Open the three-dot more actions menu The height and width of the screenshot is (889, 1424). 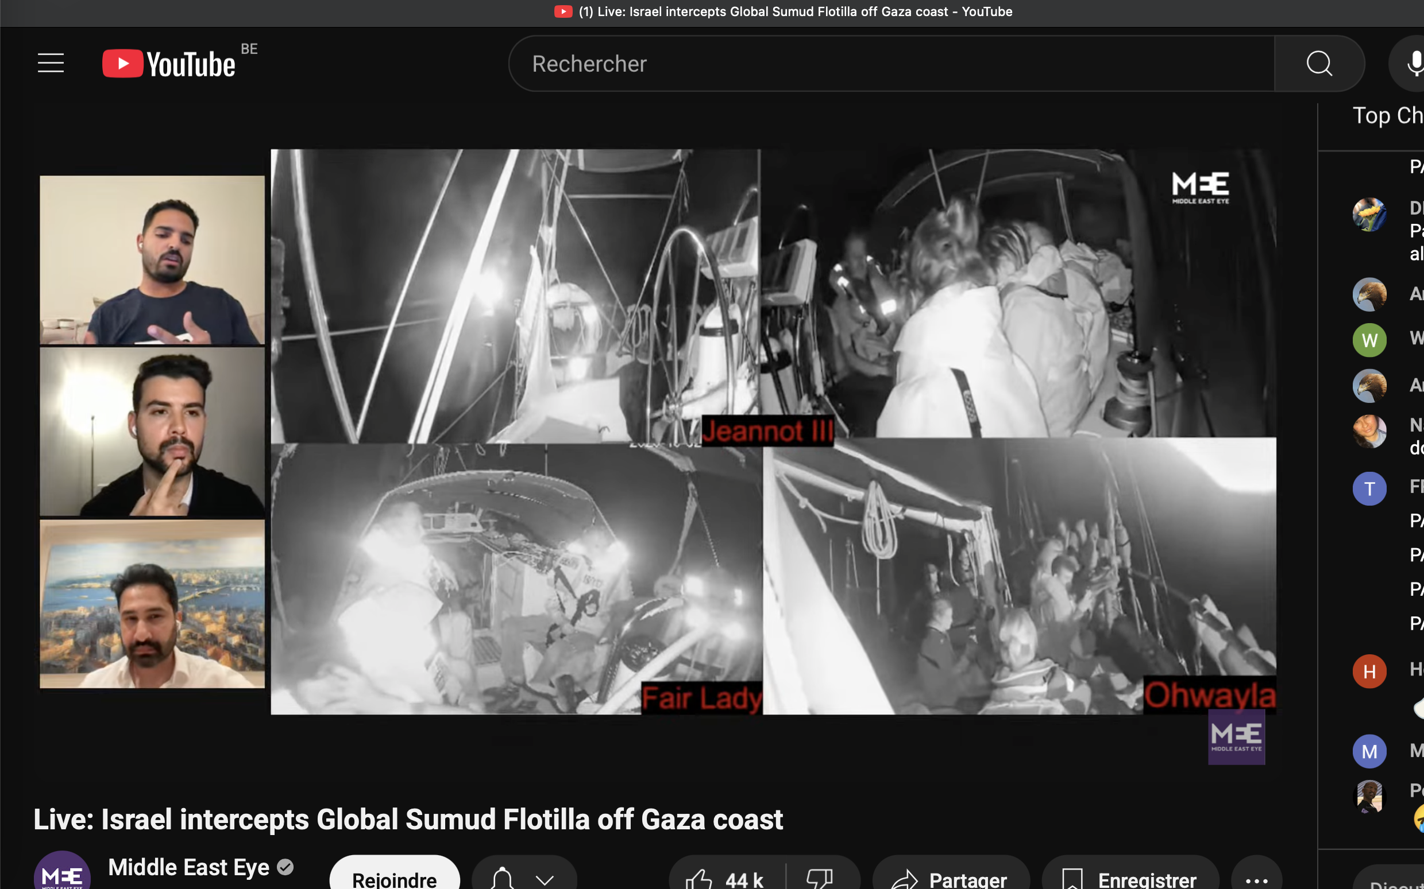tap(1256, 879)
